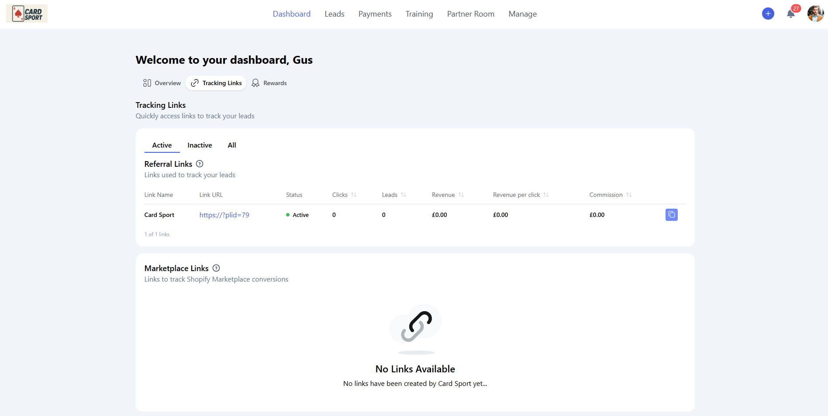Open the user profile avatar
The width and height of the screenshot is (828, 416).
click(x=815, y=14)
